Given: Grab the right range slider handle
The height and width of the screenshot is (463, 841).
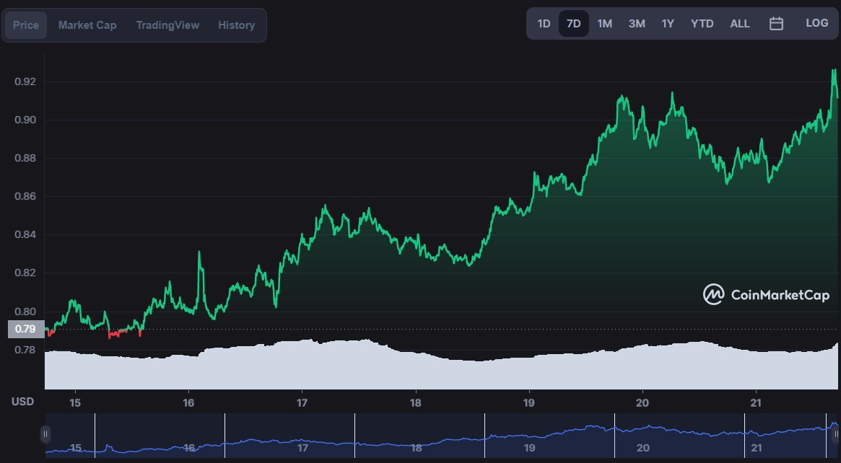Looking at the screenshot, I should (836, 434).
